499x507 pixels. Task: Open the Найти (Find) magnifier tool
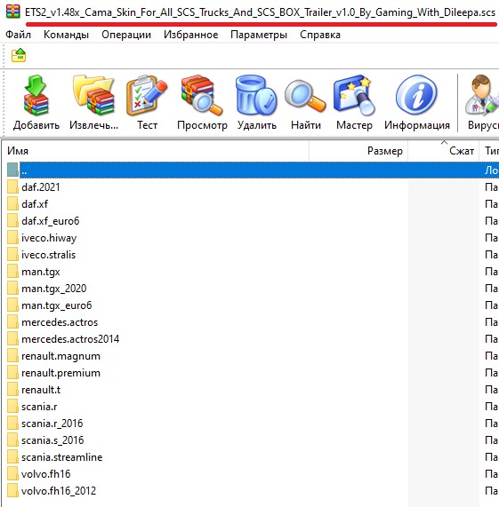[305, 97]
